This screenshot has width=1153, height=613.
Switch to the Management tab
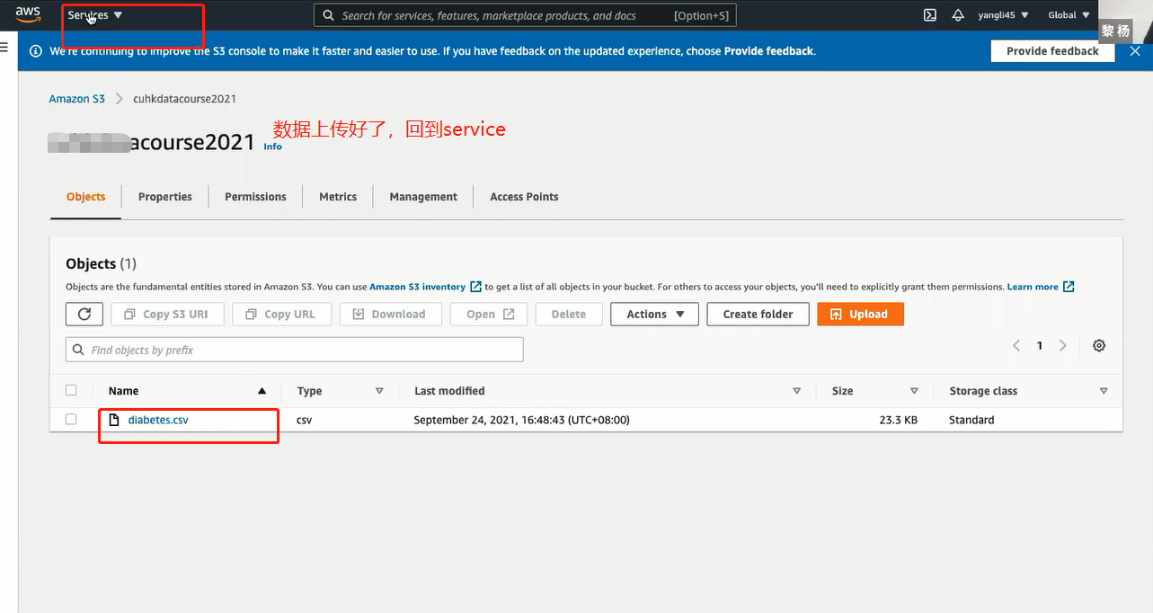(x=422, y=196)
